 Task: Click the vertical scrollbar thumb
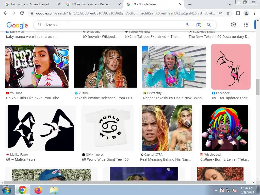point(258,87)
